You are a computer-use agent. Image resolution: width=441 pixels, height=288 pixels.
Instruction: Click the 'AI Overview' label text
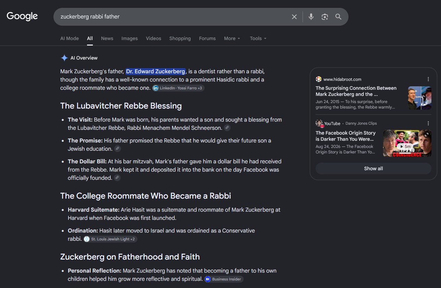84,58
